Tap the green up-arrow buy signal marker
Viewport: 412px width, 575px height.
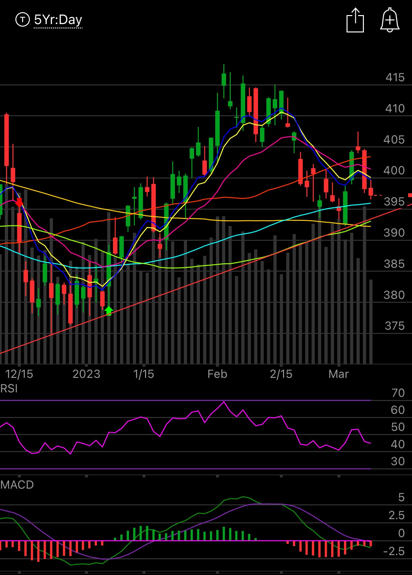[x=109, y=311]
